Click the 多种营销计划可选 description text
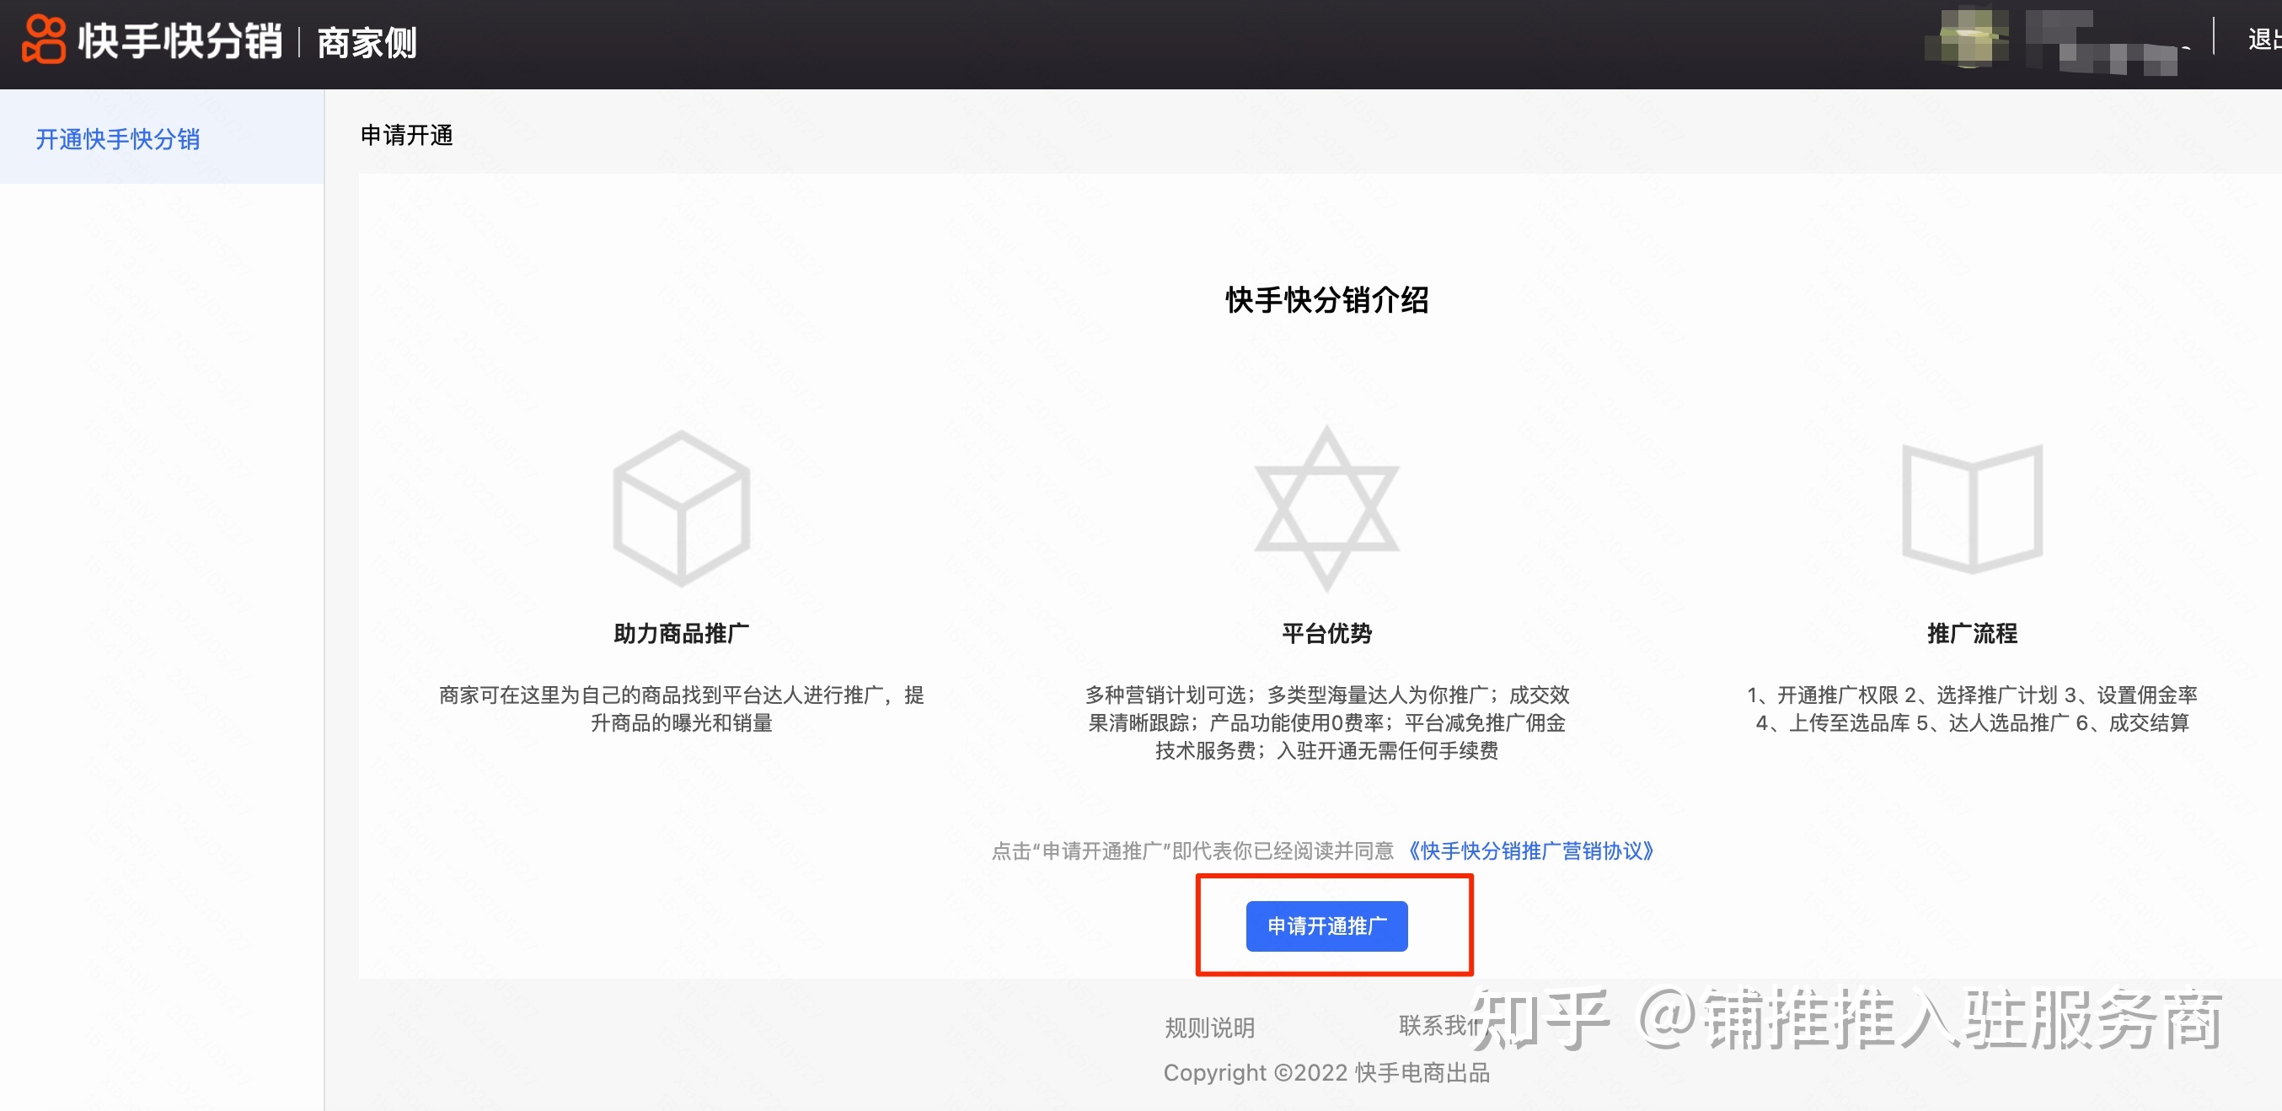 [1326, 722]
